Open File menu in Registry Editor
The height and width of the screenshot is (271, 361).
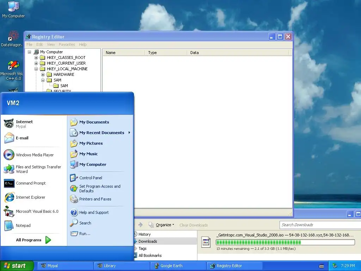[29, 44]
